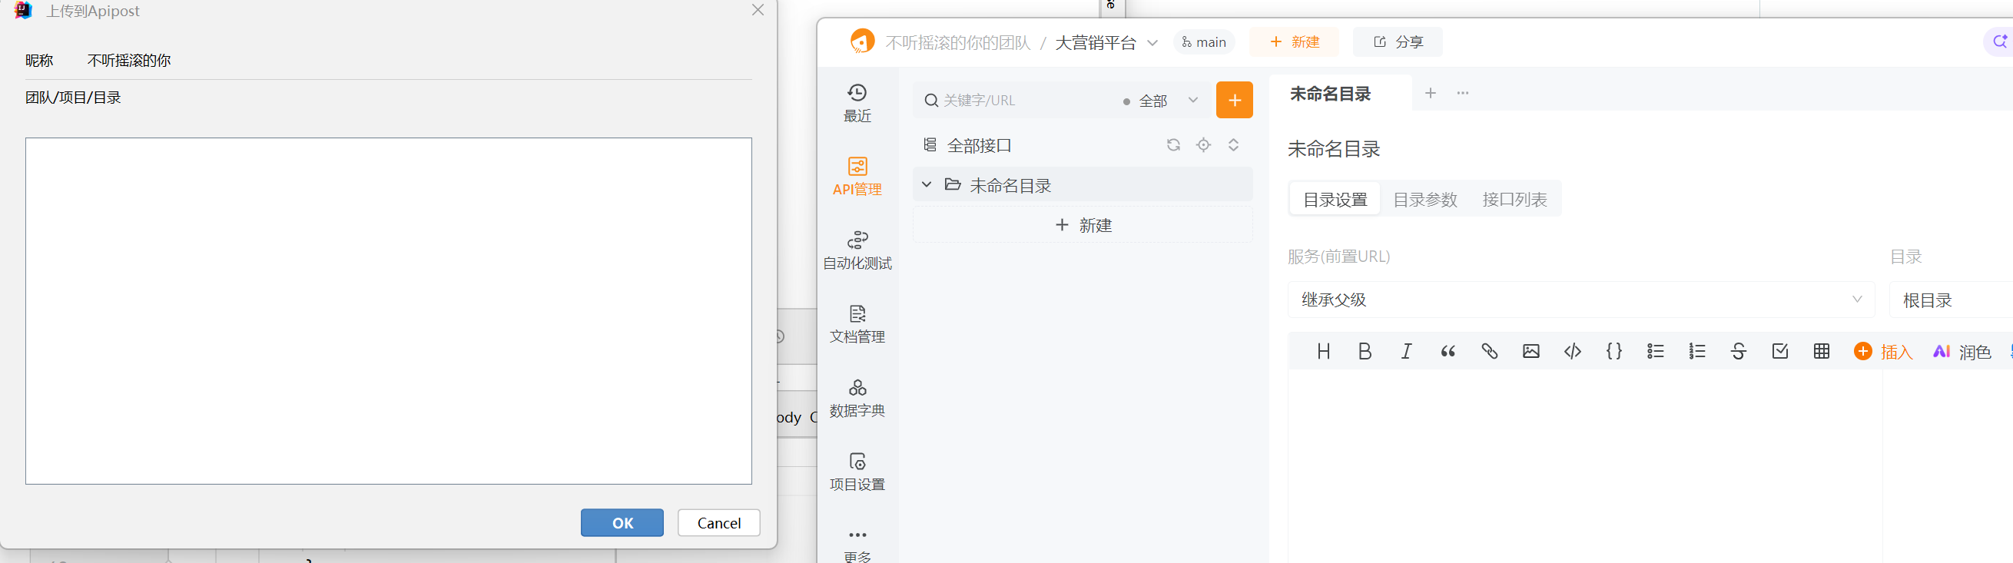The height and width of the screenshot is (563, 2013).
Task: Open the 根目录 directory dropdown
Action: pos(1952,300)
